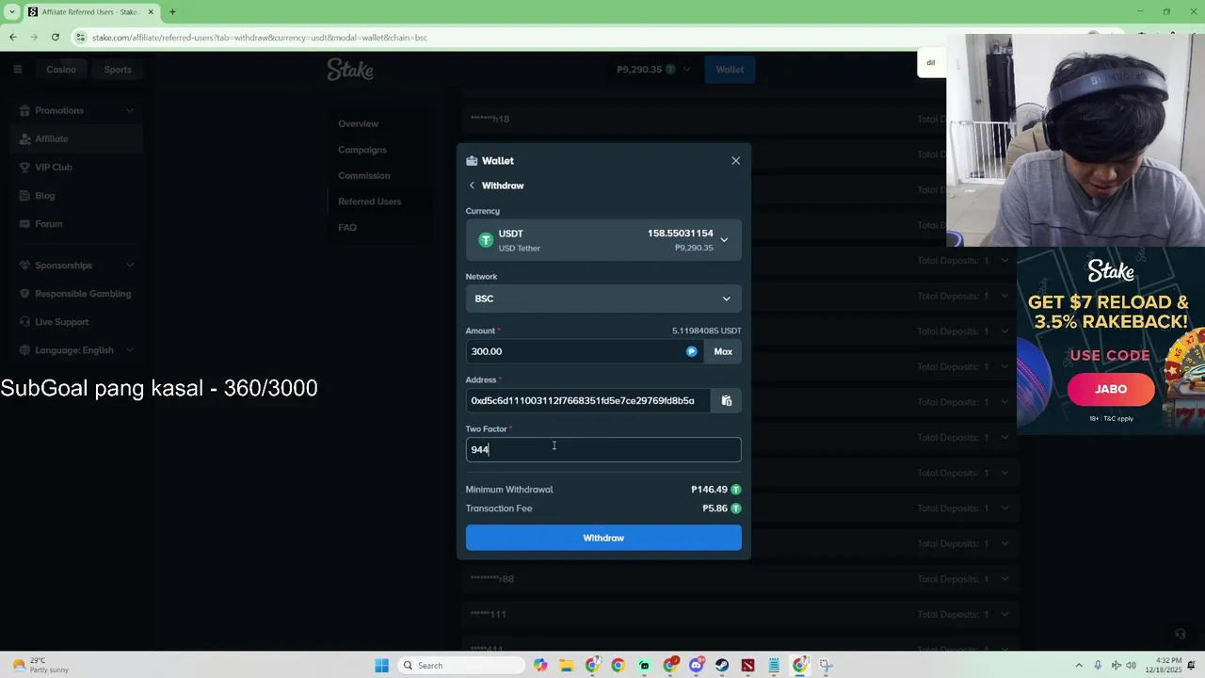Click the JABO promo code button

pyautogui.click(x=1111, y=389)
